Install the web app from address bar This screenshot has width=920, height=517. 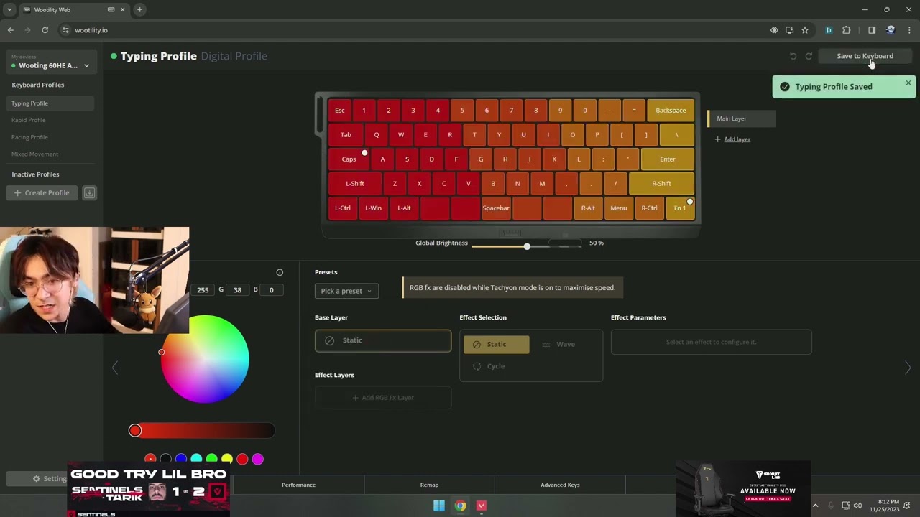pos(789,30)
